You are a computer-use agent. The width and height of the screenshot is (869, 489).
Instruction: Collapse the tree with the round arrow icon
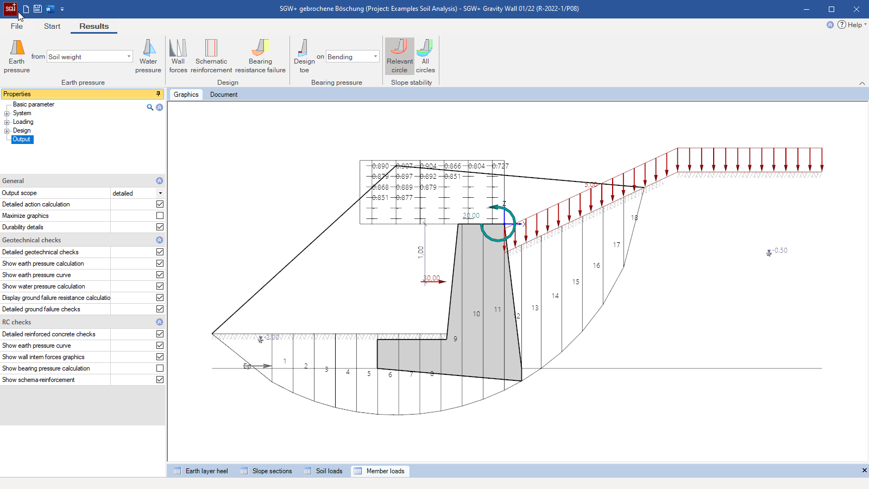pyautogui.click(x=160, y=107)
